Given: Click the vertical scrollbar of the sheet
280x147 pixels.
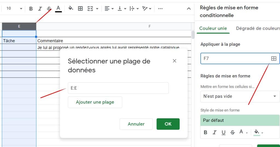Looking at the screenshot, I should (193, 35).
